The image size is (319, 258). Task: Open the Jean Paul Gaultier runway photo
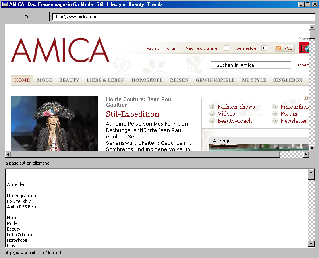(x=54, y=124)
